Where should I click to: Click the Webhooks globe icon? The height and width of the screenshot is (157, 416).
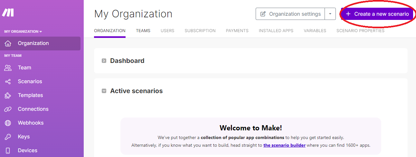coord(8,123)
